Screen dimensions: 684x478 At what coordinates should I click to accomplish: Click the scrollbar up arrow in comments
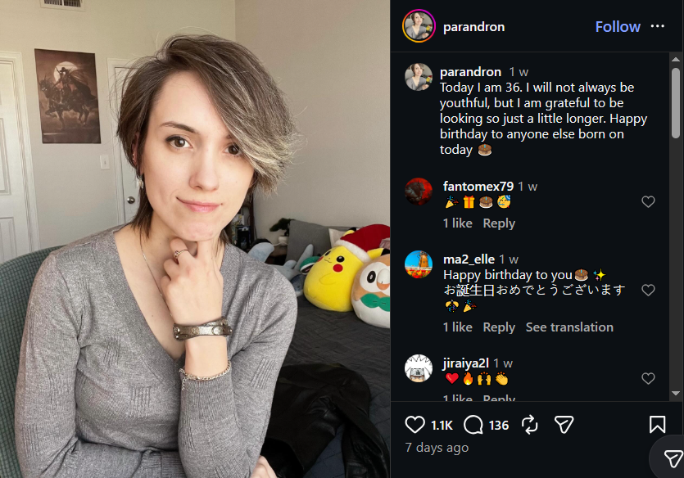click(x=676, y=59)
